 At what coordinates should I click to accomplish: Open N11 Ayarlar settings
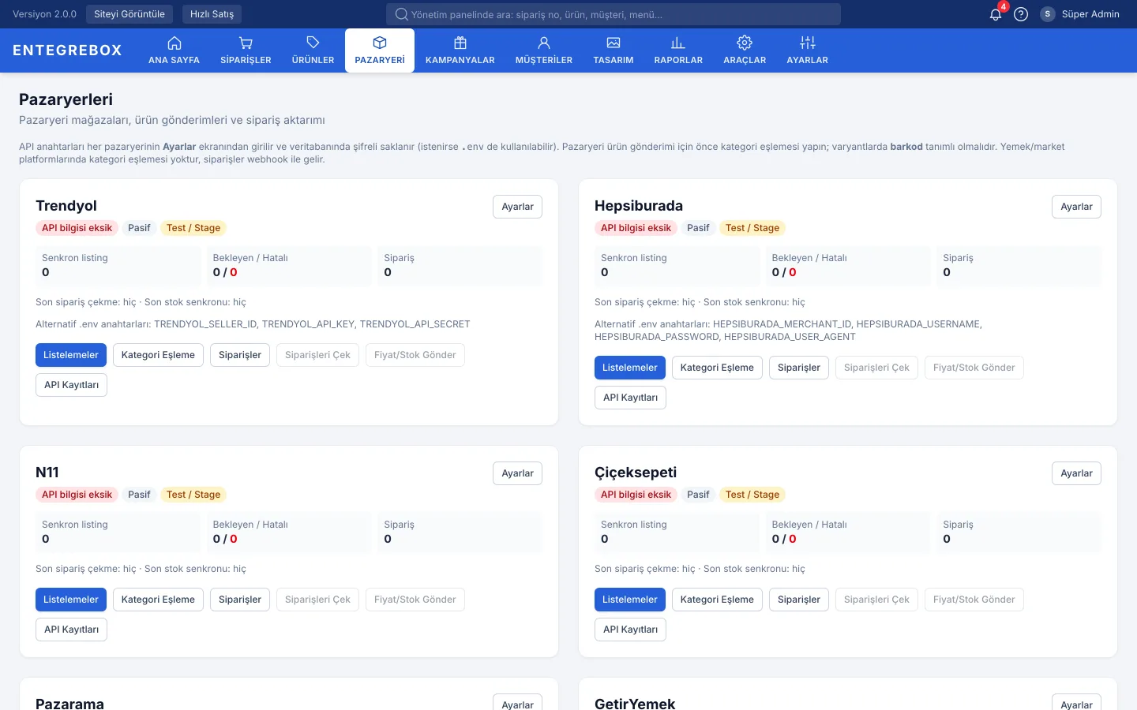[x=518, y=473]
